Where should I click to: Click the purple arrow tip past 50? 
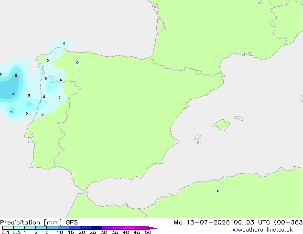click(x=151, y=228)
